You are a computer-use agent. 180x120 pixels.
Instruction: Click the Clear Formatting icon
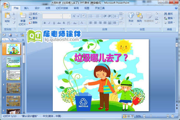(x=84, y=16)
